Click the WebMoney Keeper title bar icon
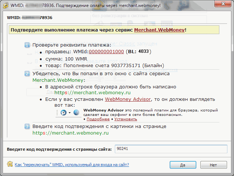 [x=6, y=5]
